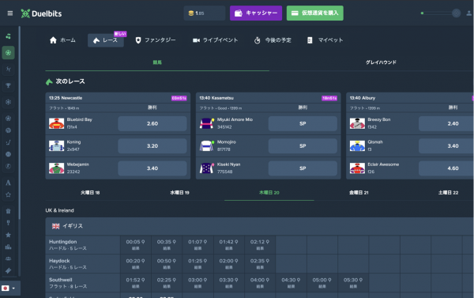Click the purple キャッシャー button
The width and height of the screenshot is (474, 298).
[256, 13]
